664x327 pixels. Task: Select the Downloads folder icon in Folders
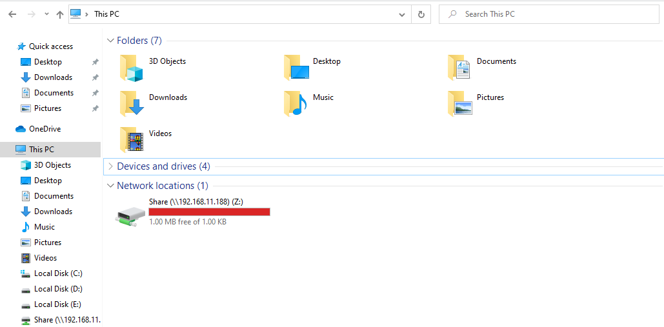tap(132, 104)
